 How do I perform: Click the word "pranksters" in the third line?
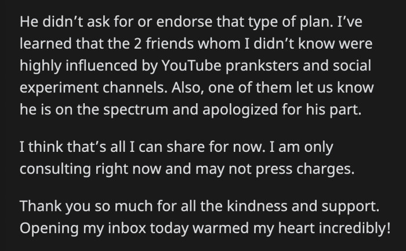[x=262, y=66]
